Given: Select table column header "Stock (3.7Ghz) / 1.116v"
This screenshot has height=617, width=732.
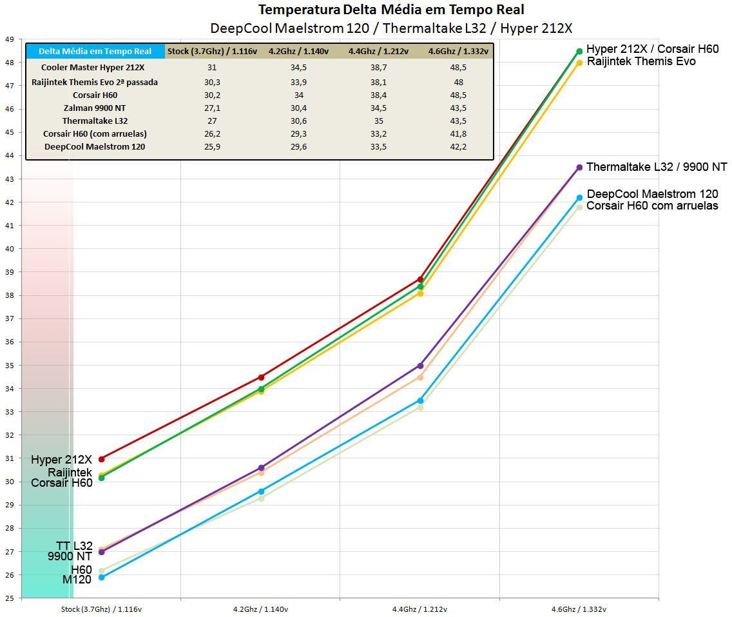Looking at the screenshot, I should tap(212, 52).
